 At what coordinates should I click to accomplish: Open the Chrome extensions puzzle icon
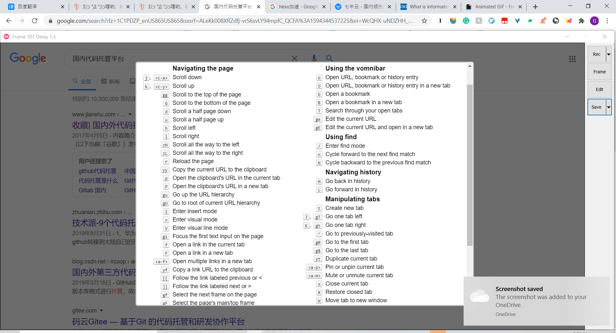click(x=581, y=21)
